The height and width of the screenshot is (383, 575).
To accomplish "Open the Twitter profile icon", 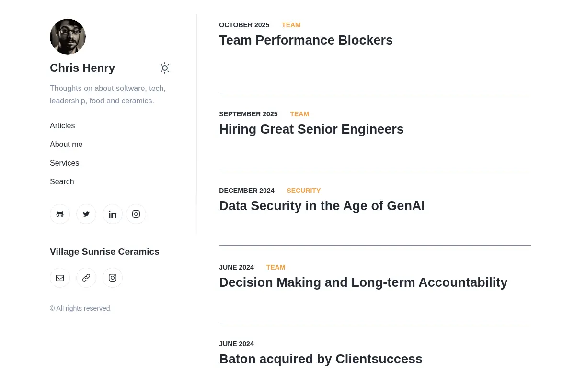I will click(x=86, y=214).
